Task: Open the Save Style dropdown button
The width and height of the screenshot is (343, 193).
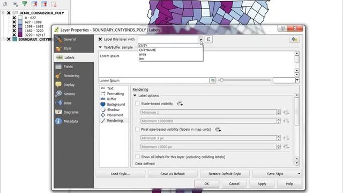Action: click(x=277, y=174)
